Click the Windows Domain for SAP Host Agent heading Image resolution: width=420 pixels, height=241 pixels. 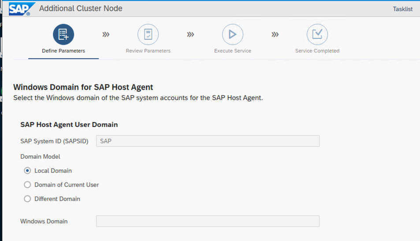tap(83, 87)
